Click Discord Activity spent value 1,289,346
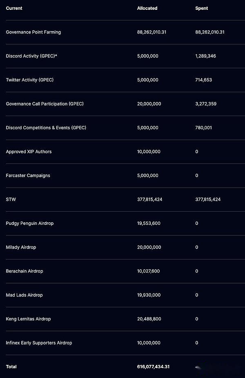This screenshot has height=378, width=245. (x=205, y=56)
